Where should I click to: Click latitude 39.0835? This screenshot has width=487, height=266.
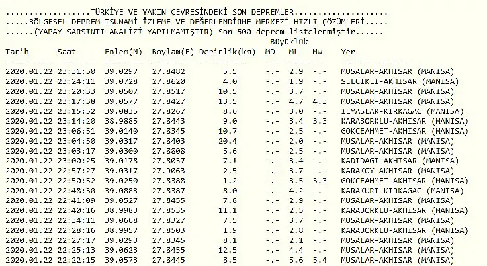pos(121,111)
